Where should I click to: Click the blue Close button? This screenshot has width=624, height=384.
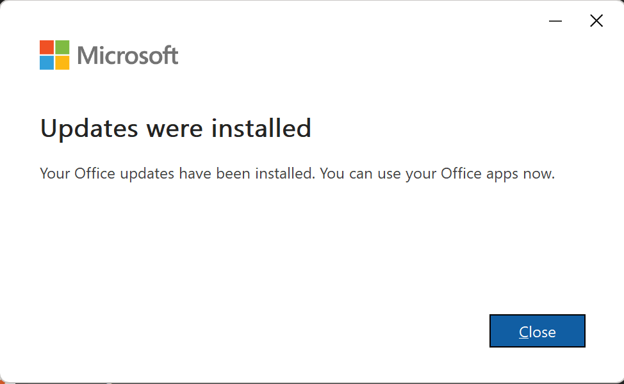(x=537, y=331)
